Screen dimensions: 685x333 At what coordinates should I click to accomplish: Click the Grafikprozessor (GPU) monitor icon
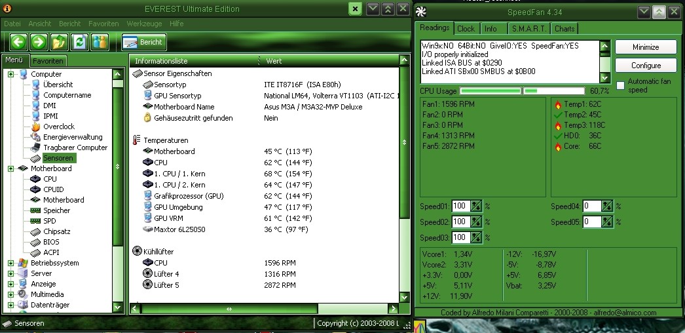point(147,196)
